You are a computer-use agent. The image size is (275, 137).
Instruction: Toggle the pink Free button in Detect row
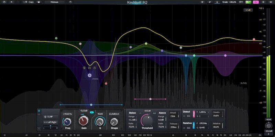click(x=194, y=114)
